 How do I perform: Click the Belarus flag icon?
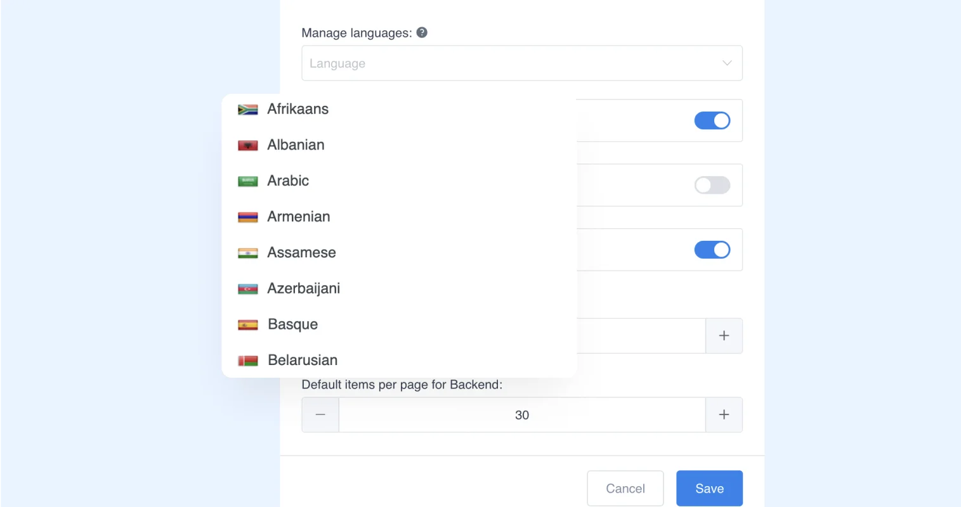coord(247,361)
